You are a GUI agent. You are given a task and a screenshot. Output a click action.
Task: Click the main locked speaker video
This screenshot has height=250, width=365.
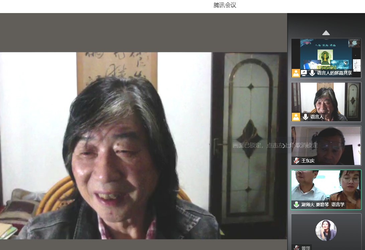(x=134, y=151)
